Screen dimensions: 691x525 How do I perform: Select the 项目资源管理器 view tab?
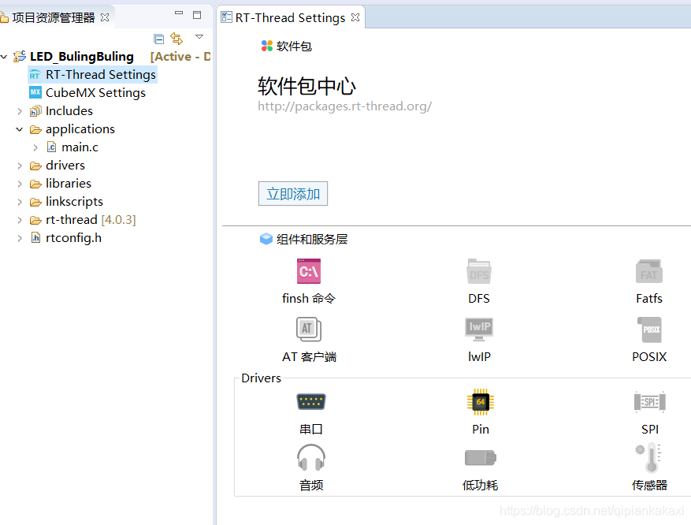[x=54, y=17]
